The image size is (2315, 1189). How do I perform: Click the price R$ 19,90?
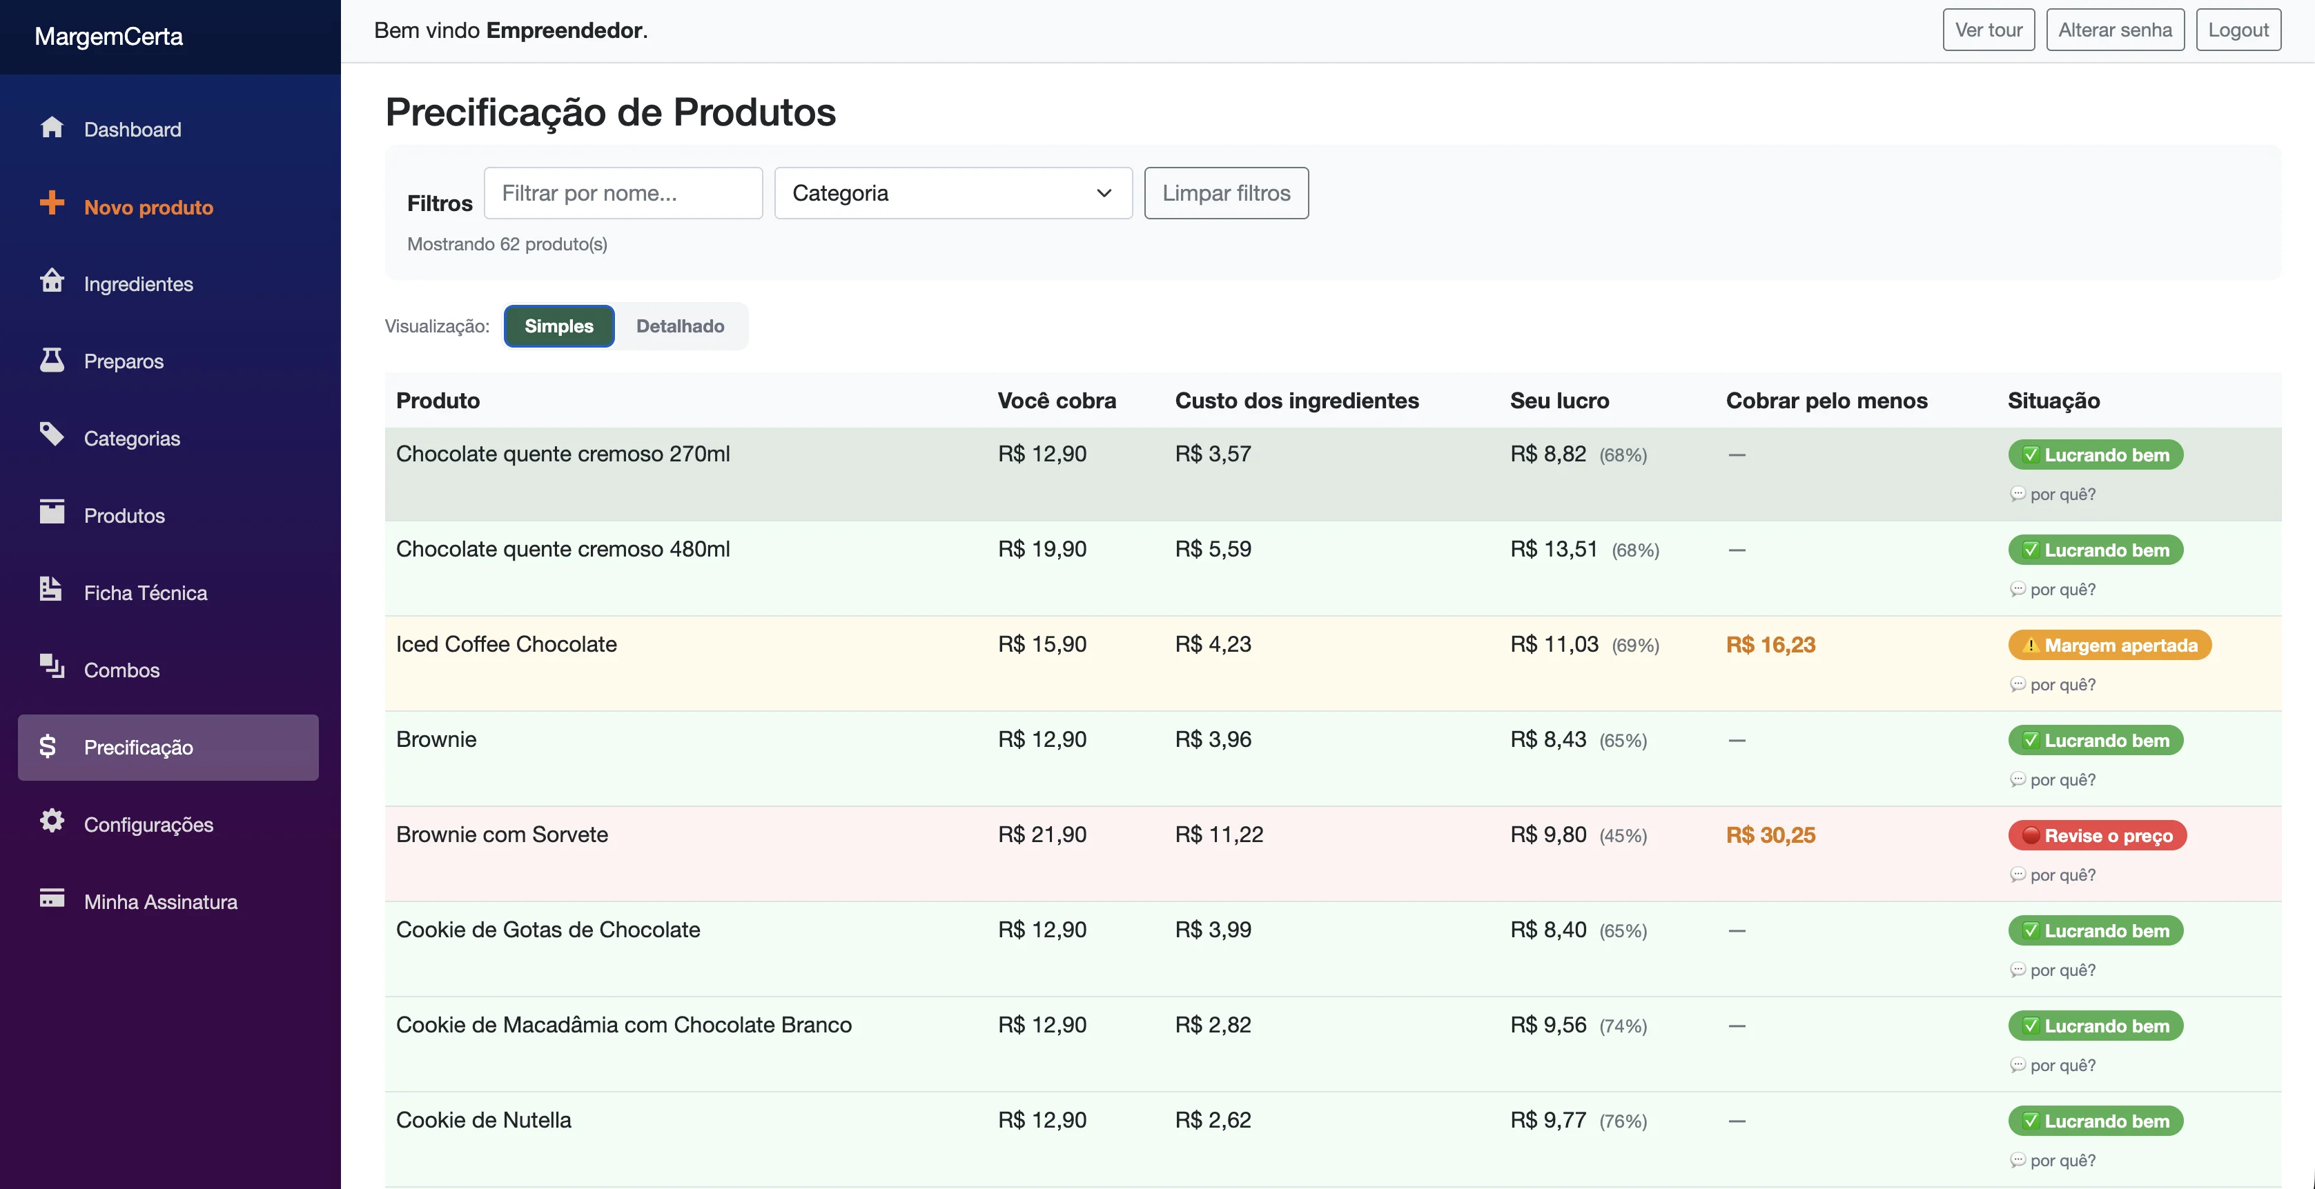[1042, 549]
